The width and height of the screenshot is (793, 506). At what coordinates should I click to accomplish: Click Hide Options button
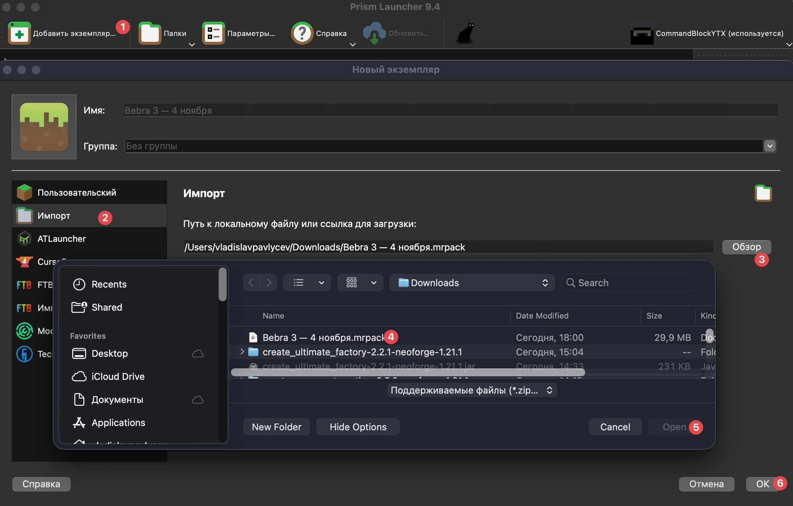pyautogui.click(x=358, y=427)
